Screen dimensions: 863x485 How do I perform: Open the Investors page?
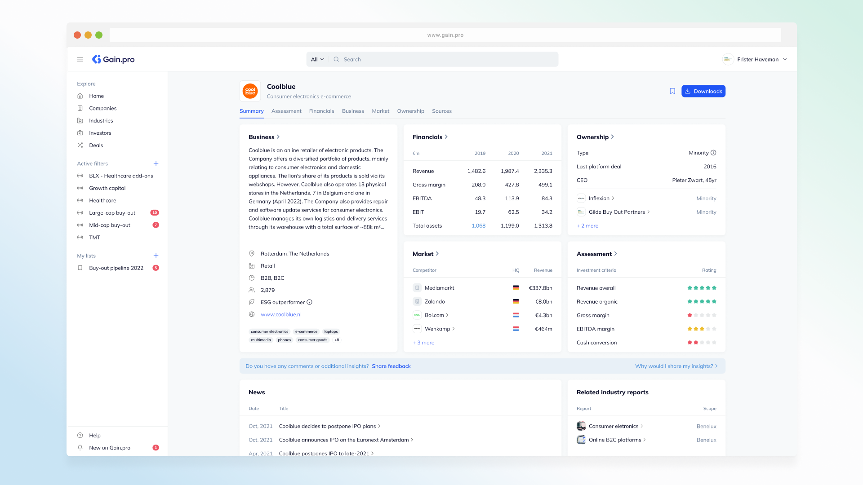pyautogui.click(x=100, y=133)
